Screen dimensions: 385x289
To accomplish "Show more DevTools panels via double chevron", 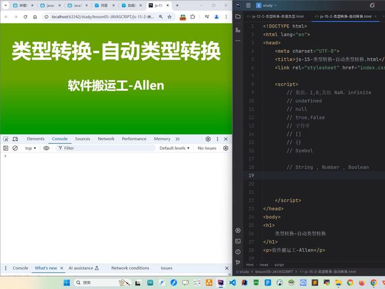I will [178, 139].
